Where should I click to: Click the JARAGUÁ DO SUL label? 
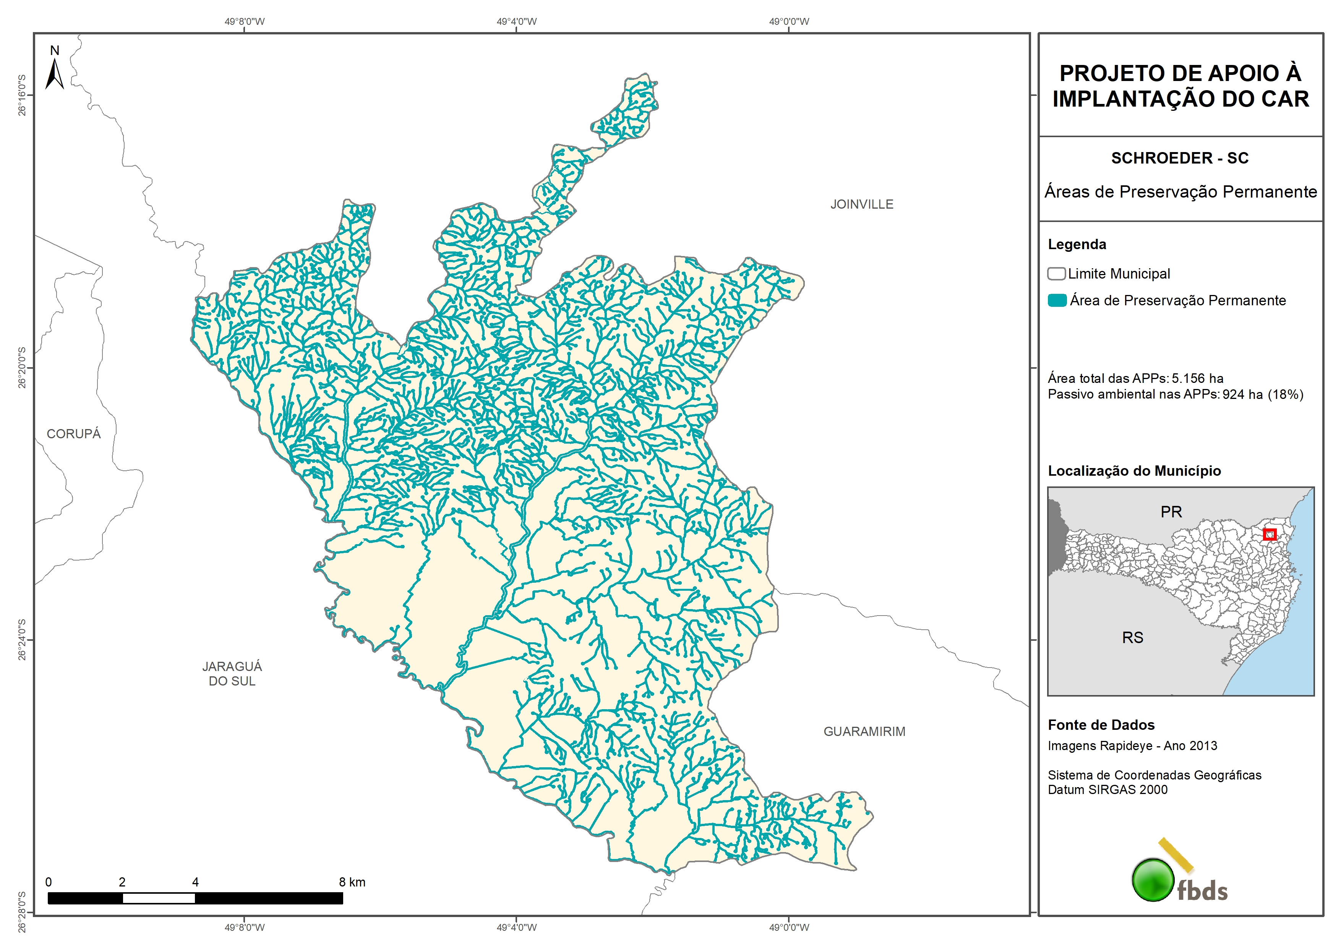point(232,674)
